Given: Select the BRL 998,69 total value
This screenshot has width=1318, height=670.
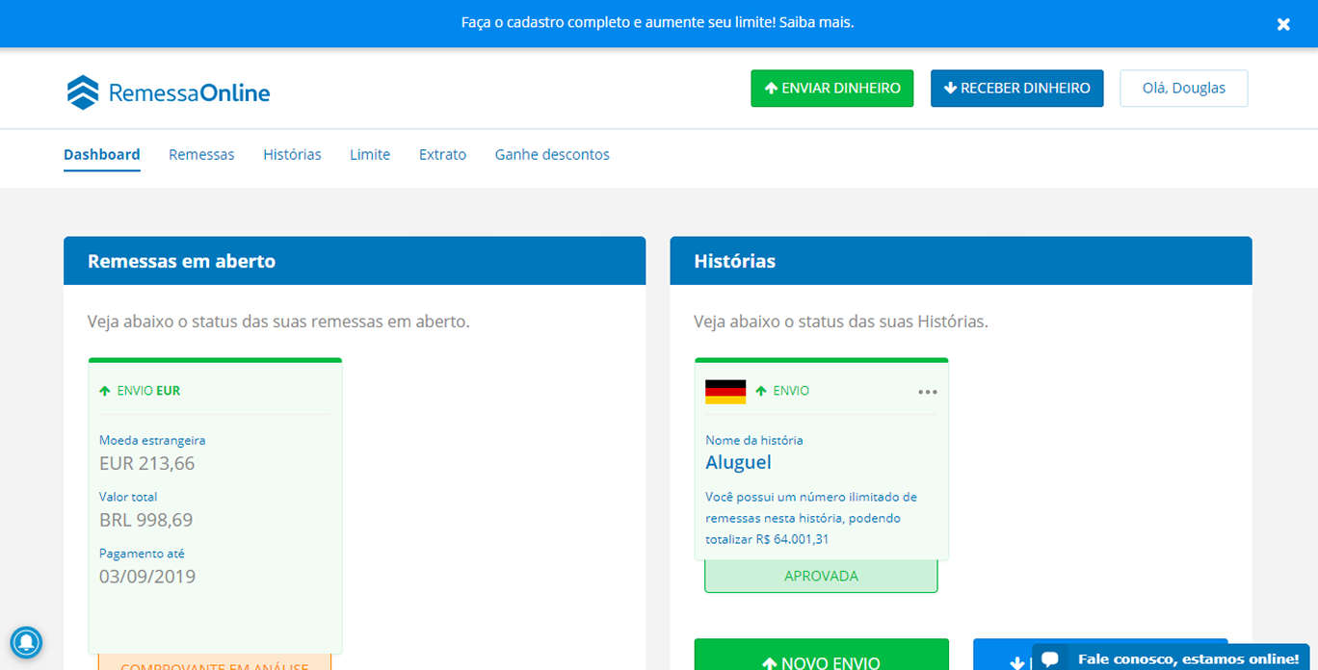Looking at the screenshot, I should point(145,520).
